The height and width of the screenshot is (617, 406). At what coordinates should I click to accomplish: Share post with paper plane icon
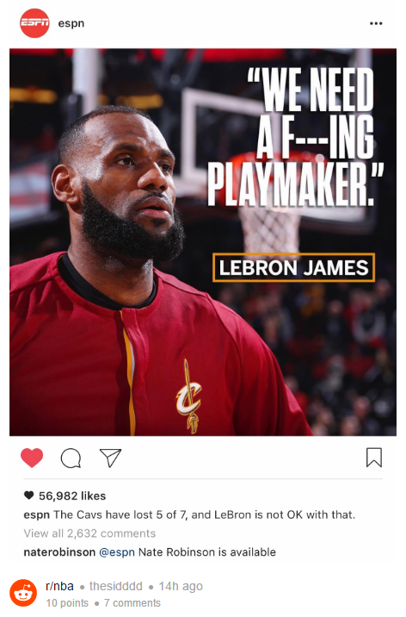coord(110,458)
